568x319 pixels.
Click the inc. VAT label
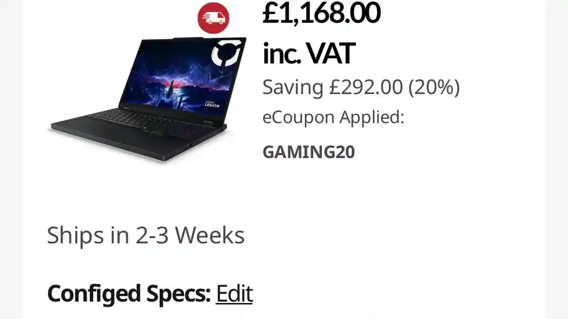pos(309,53)
